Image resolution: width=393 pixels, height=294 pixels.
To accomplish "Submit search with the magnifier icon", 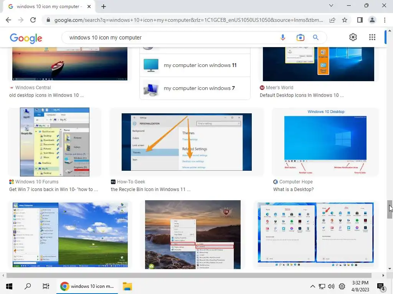I will (316, 38).
